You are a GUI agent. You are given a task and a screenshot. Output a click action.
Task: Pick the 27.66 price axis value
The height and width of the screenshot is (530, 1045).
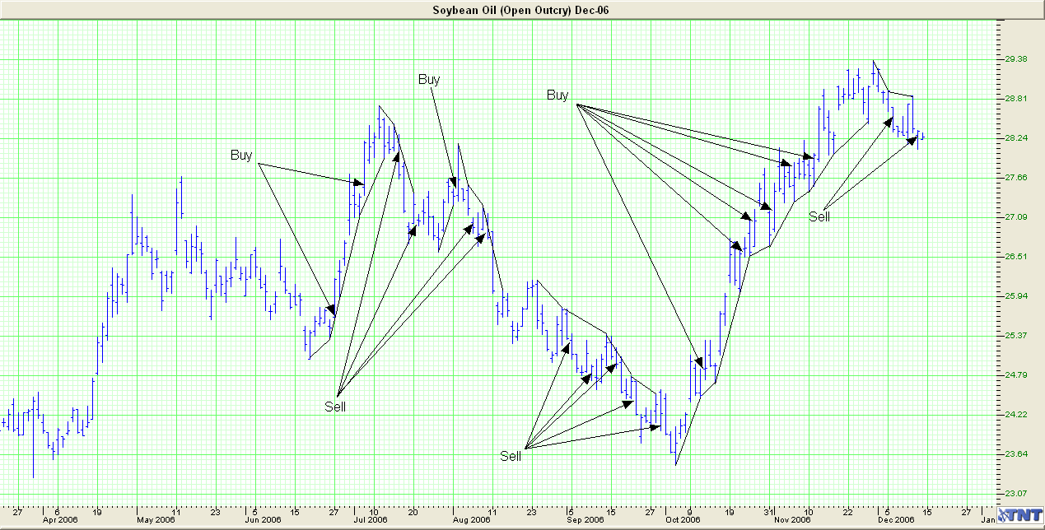(x=1015, y=178)
